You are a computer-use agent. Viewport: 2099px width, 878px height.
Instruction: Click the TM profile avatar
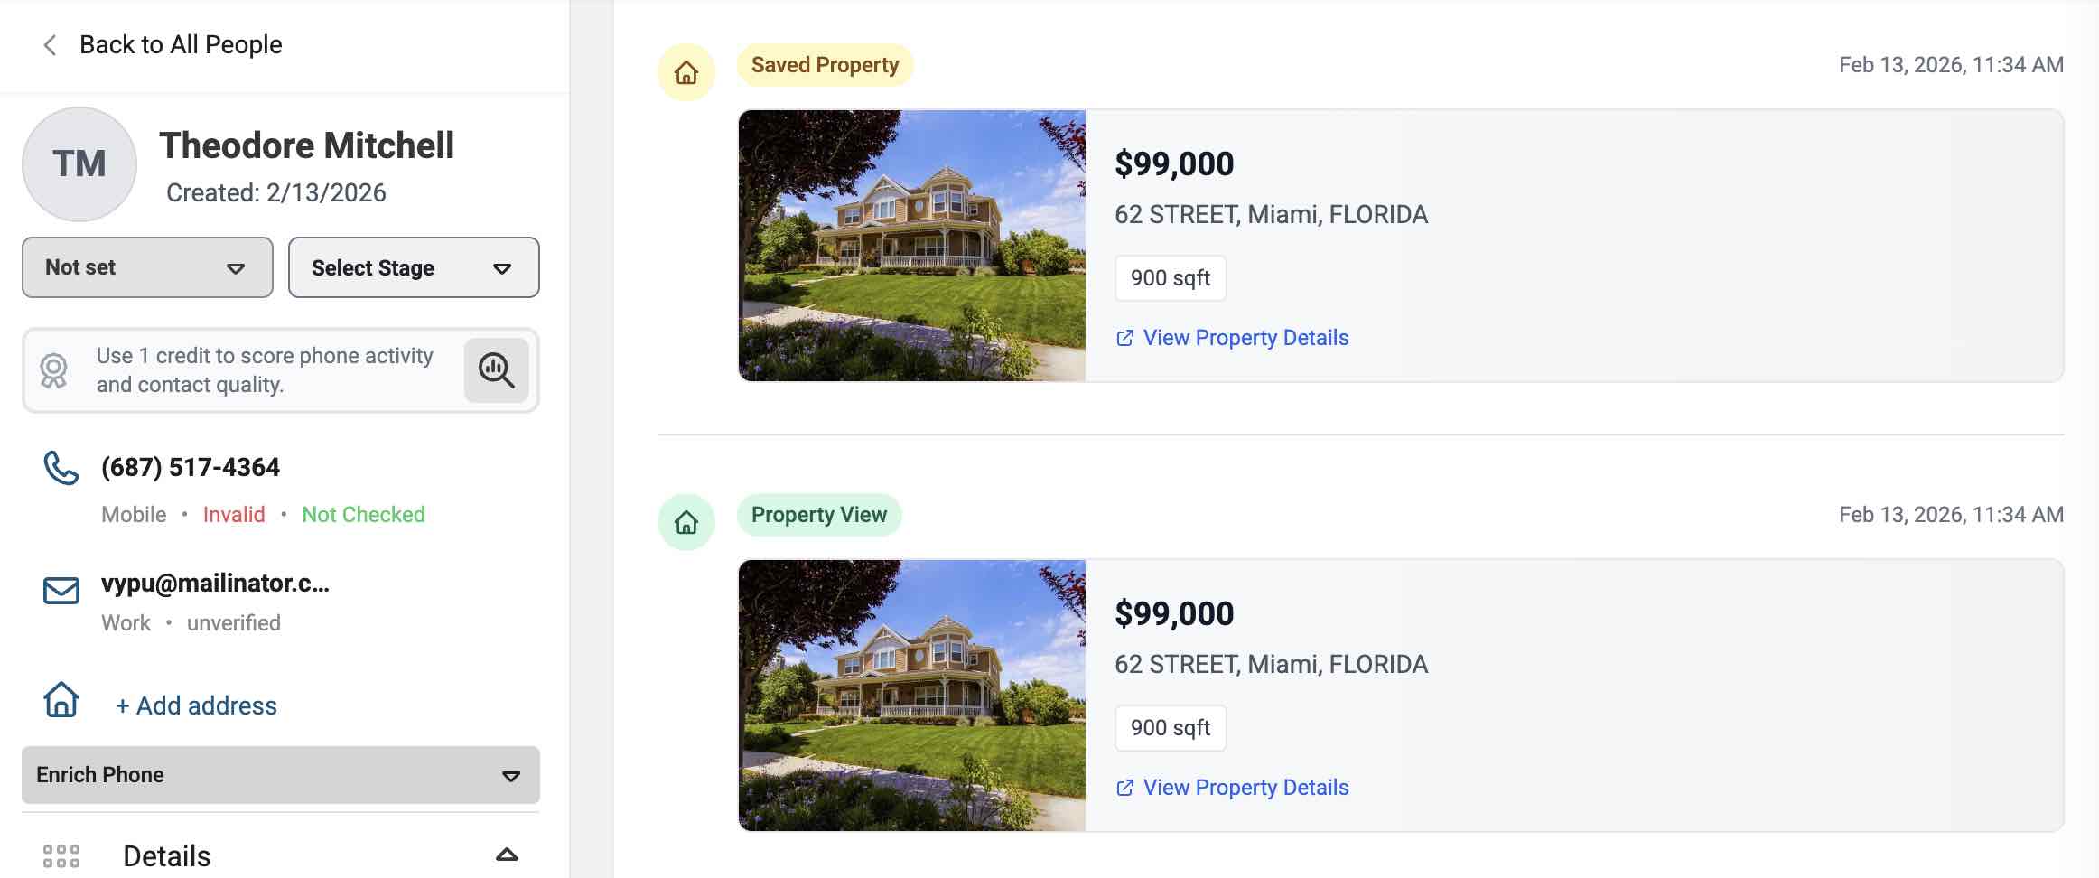[x=79, y=164]
